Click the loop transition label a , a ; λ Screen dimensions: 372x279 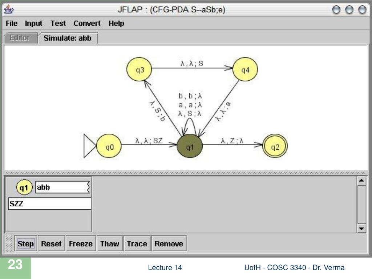pyautogui.click(x=190, y=105)
